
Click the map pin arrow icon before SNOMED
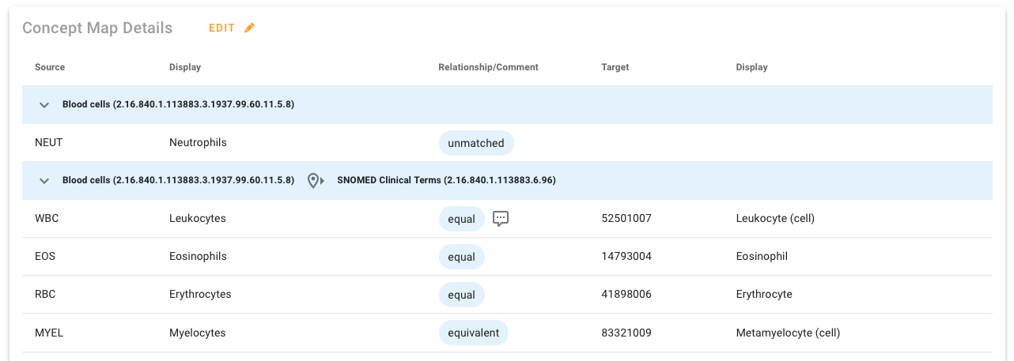coord(316,181)
